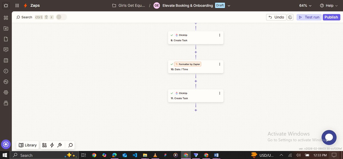Image resolution: width=343 pixels, height=159 pixels.
Task: Click the Draft status badge
Action: (220, 5)
